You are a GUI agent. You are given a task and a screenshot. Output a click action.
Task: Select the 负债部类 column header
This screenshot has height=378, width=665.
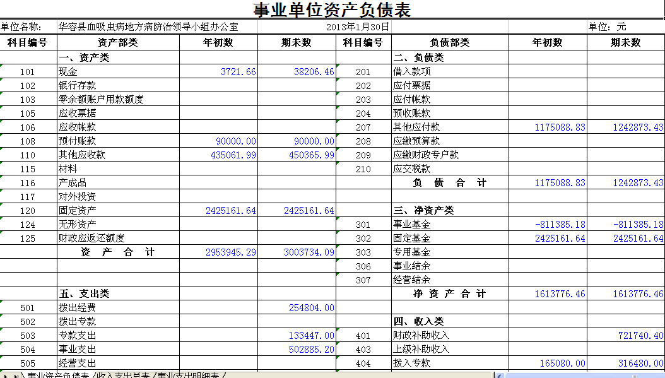(x=449, y=42)
